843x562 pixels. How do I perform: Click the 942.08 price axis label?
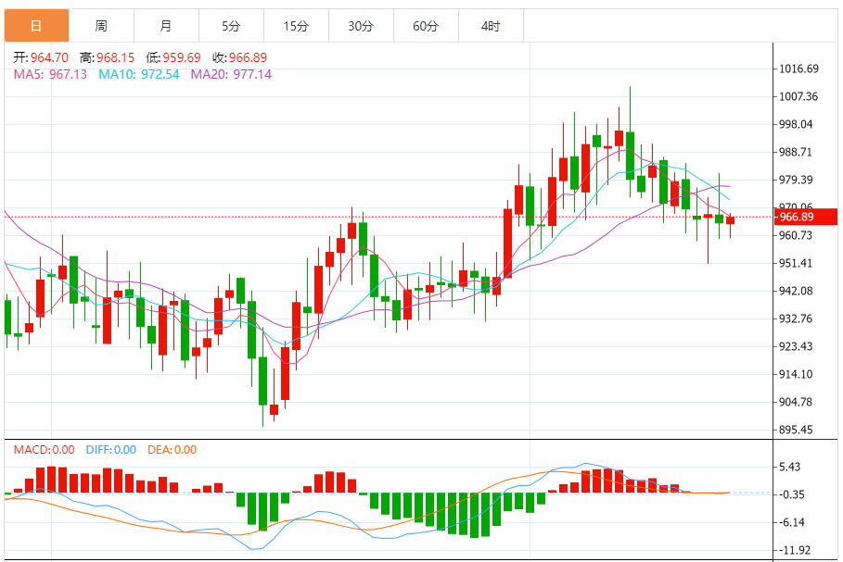797,291
